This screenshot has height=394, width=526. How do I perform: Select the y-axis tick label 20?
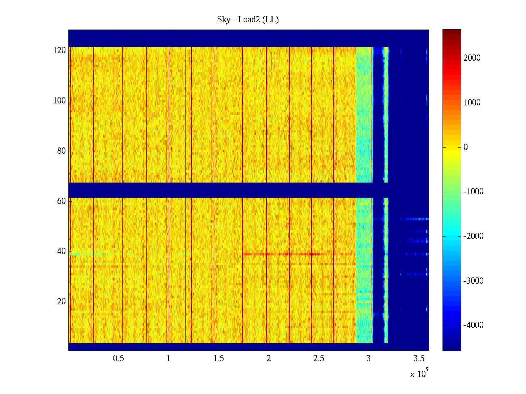click(x=61, y=302)
